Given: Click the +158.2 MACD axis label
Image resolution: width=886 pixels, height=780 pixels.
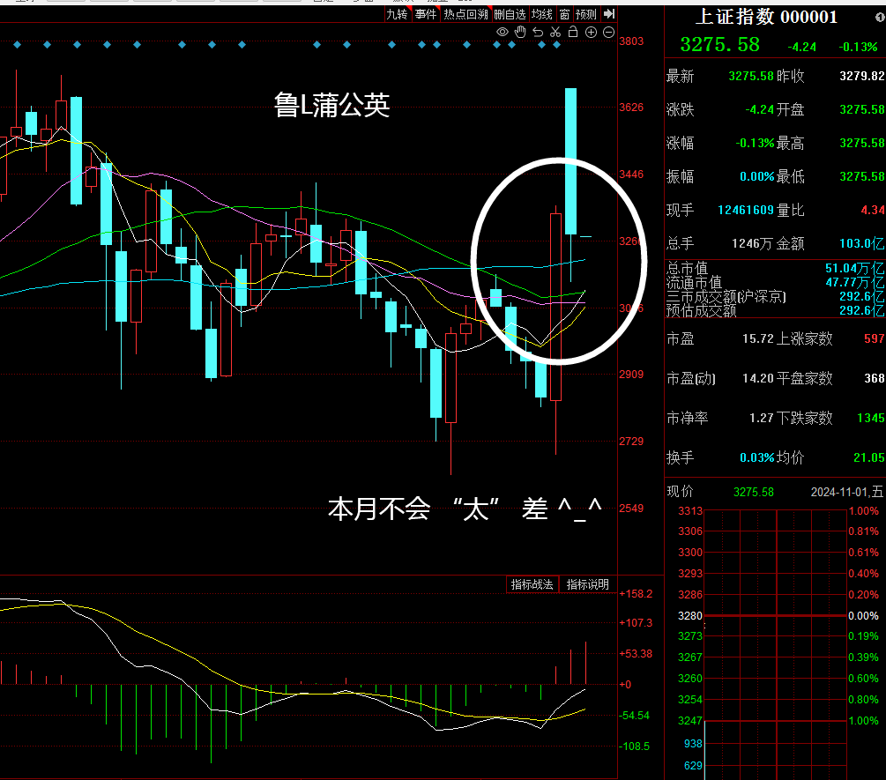Looking at the screenshot, I should 636,594.
